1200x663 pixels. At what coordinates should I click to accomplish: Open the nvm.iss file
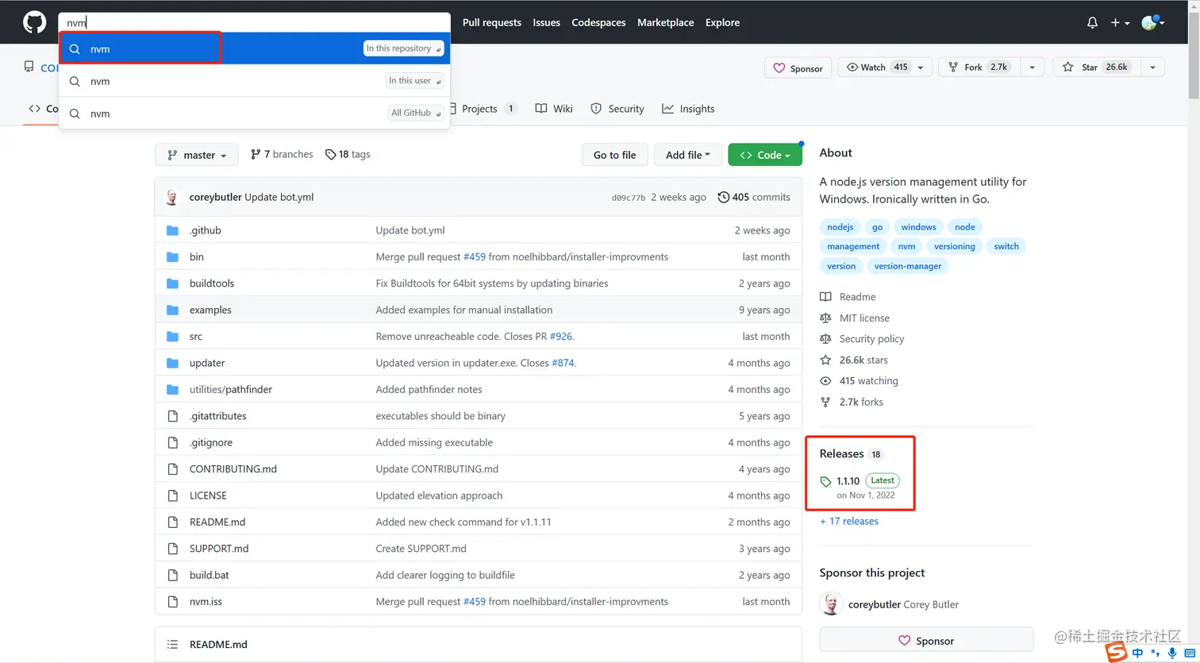click(x=206, y=602)
